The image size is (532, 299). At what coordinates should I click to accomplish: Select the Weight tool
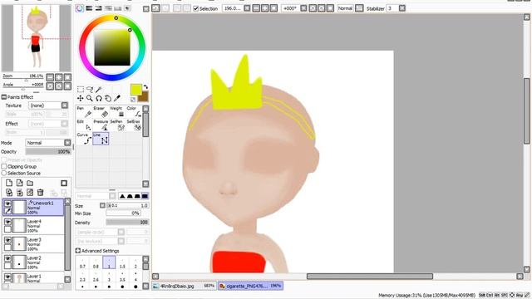click(117, 112)
